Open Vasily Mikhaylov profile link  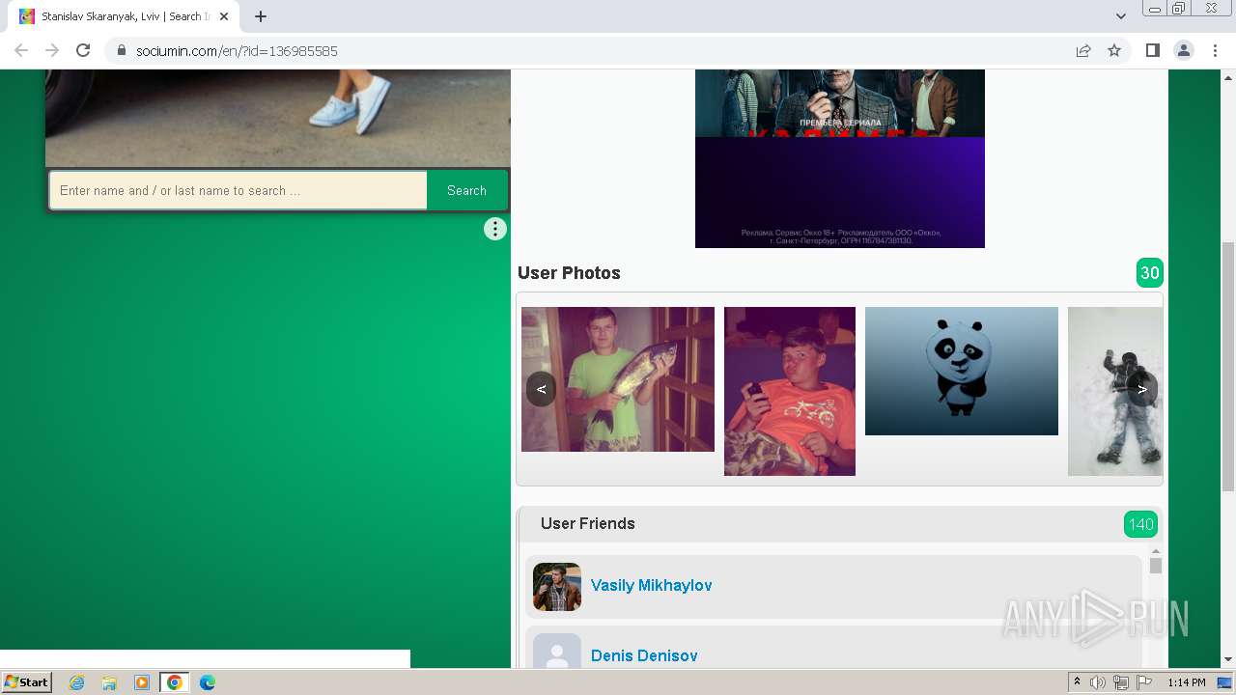coord(651,586)
